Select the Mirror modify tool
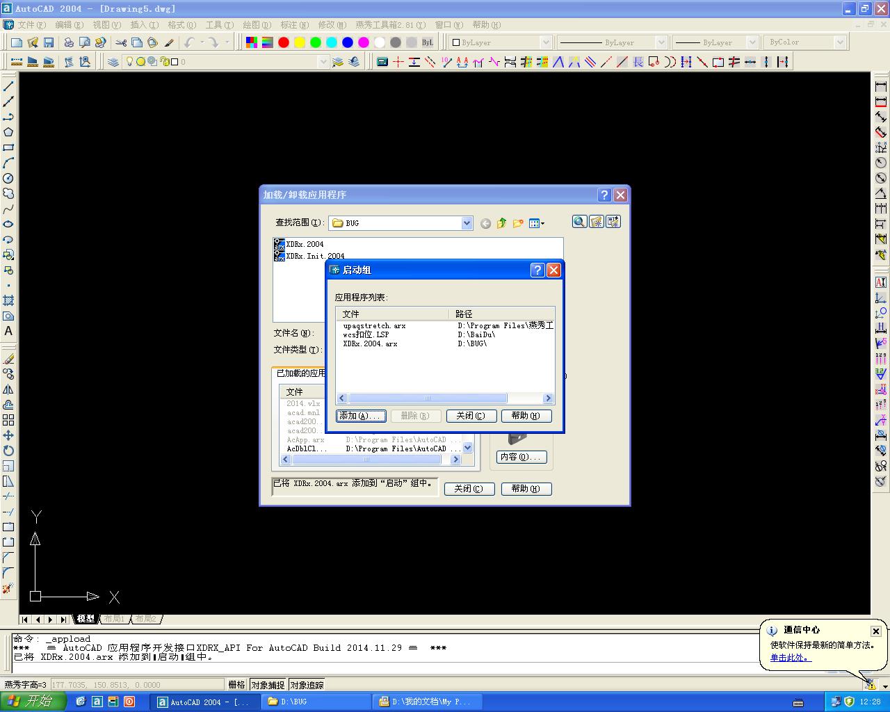This screenshot has height=712, width=890. (x=8, y=389)
